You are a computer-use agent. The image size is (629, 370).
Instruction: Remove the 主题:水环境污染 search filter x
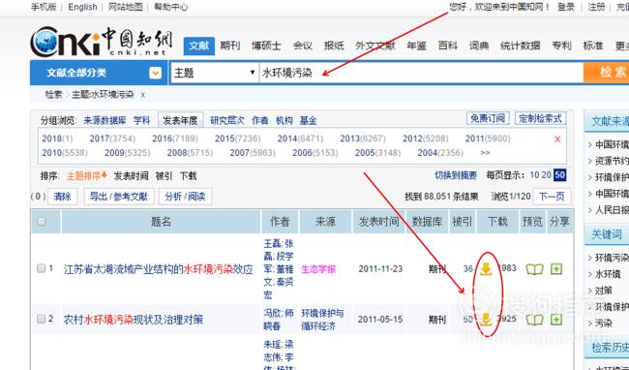[x=143, y=95]
